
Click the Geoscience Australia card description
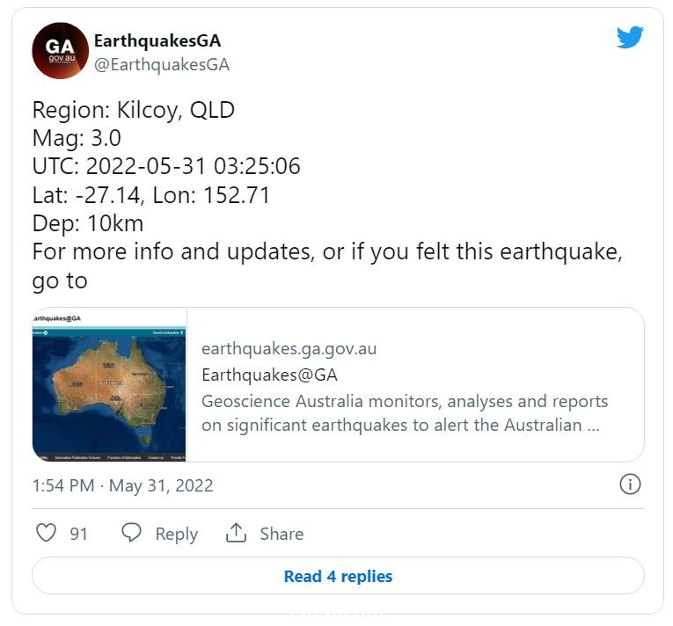pos(405,413)
